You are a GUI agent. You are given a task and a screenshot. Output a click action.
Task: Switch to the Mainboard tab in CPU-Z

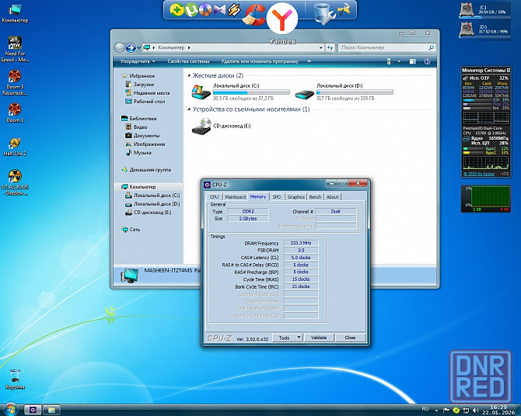(x=235, y=197)
